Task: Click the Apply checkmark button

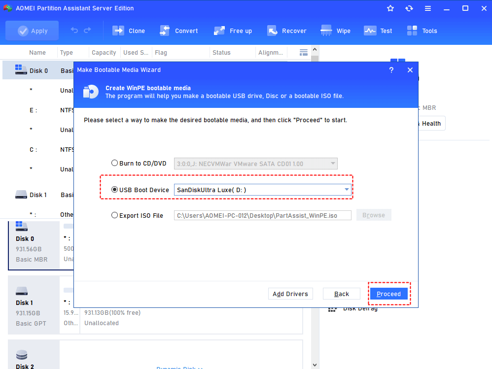Action: (x=32, y=31)
